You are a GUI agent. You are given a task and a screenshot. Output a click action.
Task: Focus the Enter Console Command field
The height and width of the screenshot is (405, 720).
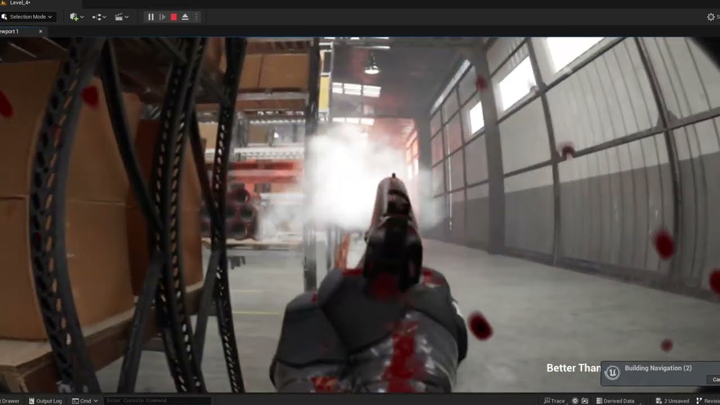pyautogui.click(x=157, y=400)
